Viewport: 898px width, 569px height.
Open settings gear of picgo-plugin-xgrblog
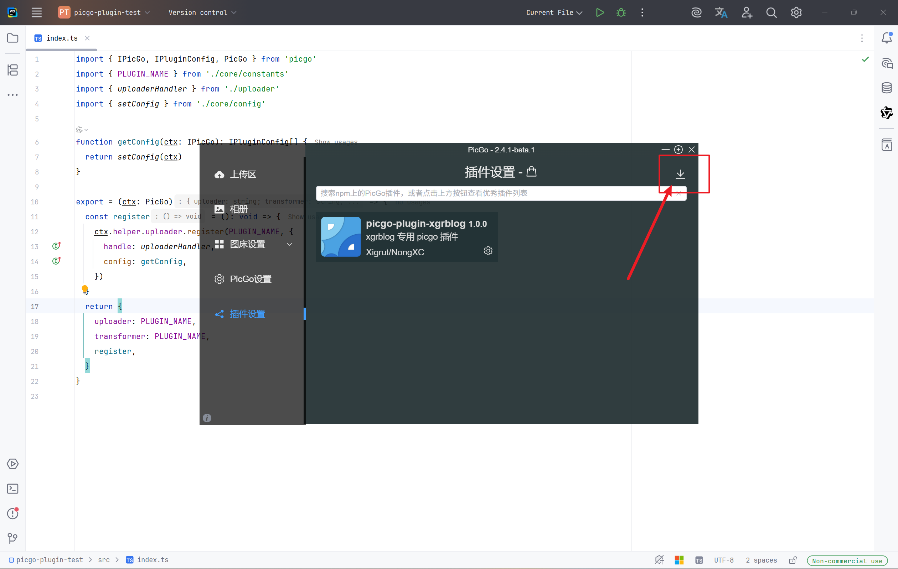pyautogui.click(x=488, y=251)
